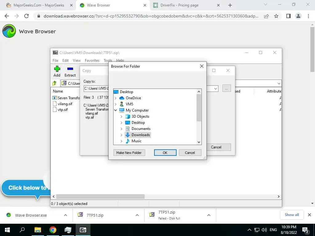Image resolution: width=315 pixels, height=236 pixels.
Task: Select the top-level Desktop node
Action: coord(126,92)
